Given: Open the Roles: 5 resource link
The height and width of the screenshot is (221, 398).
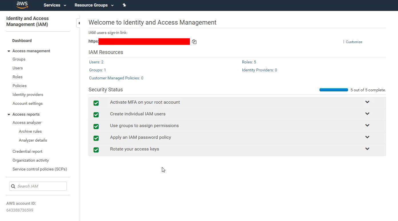Looking at the screenshot, I should point(249,62).
